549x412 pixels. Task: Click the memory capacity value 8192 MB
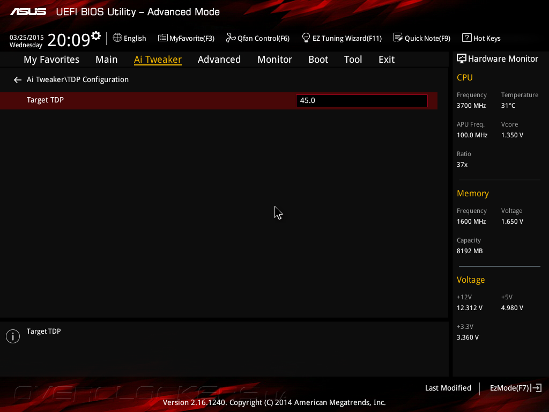[470, 251]
